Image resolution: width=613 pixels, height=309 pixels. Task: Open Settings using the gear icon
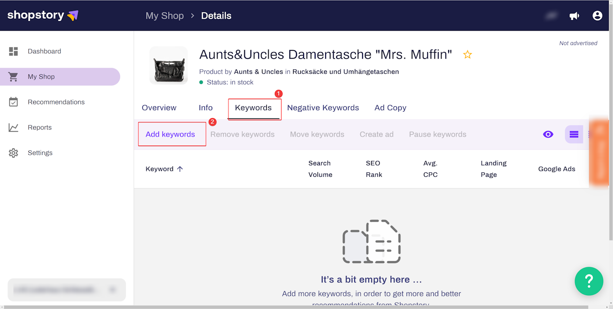(13, 153)
